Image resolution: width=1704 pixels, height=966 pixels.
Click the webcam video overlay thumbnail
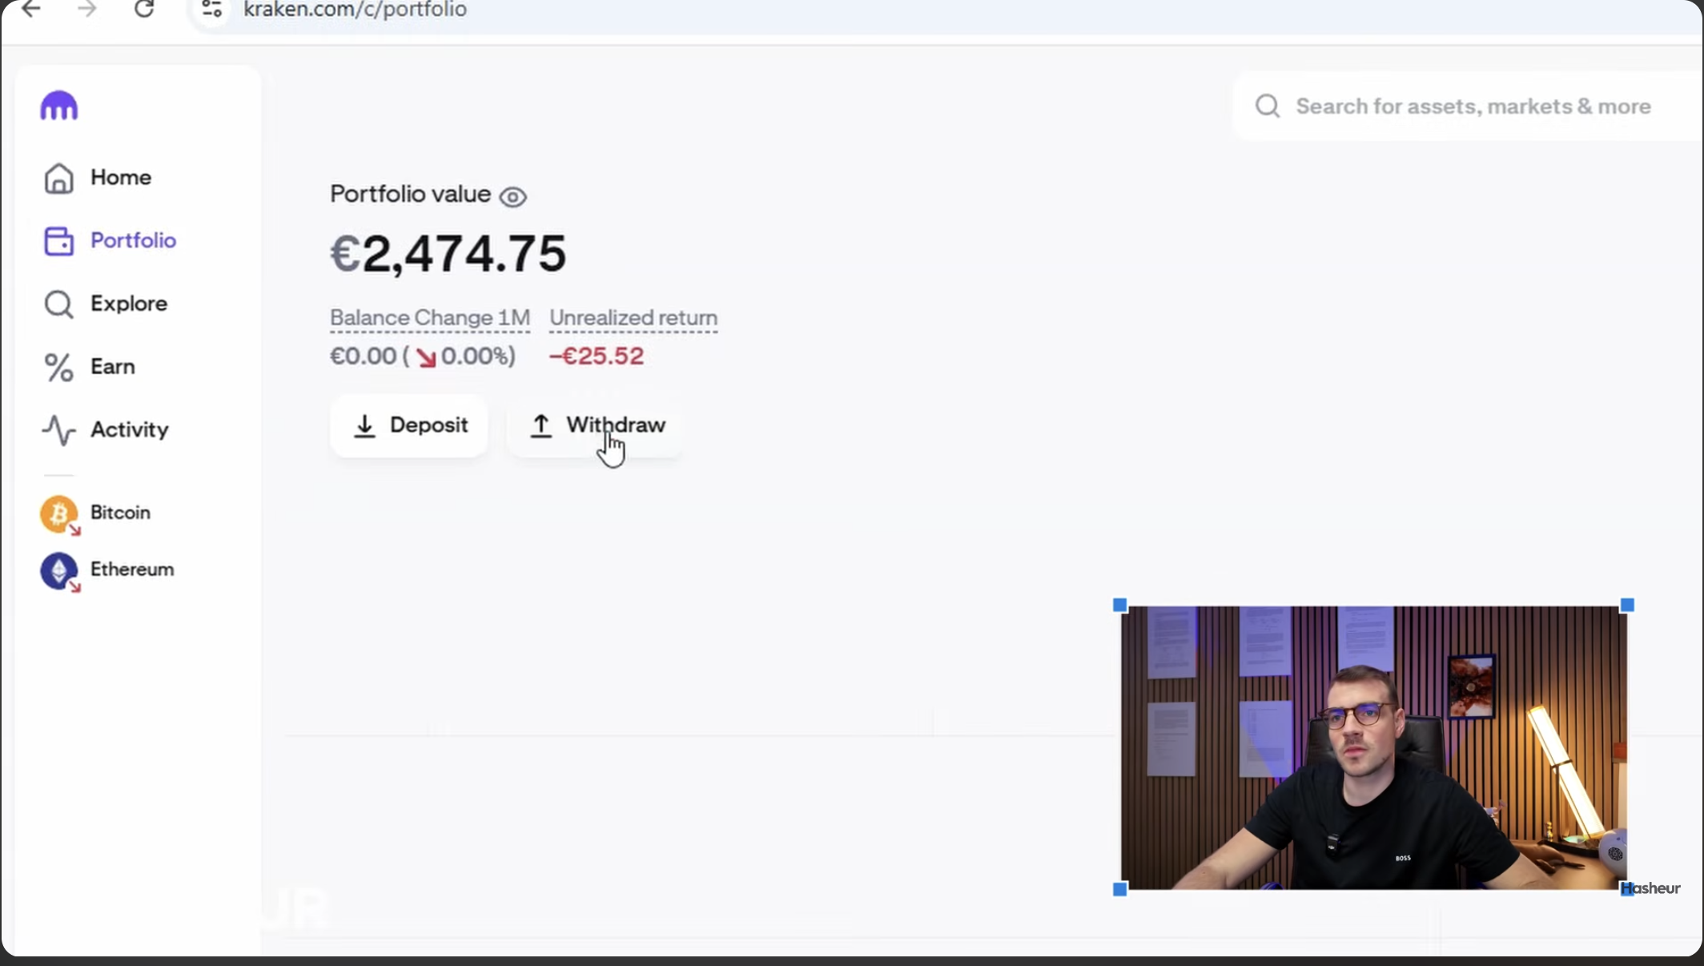(1372, 747)
